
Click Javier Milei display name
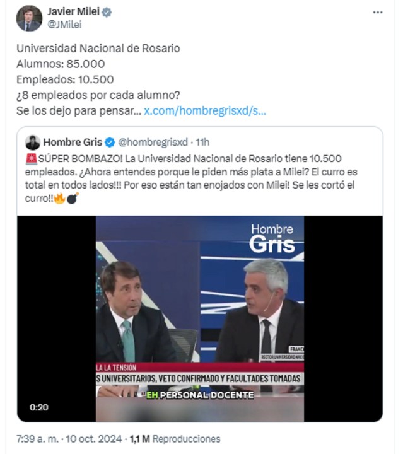coord(74,11)
